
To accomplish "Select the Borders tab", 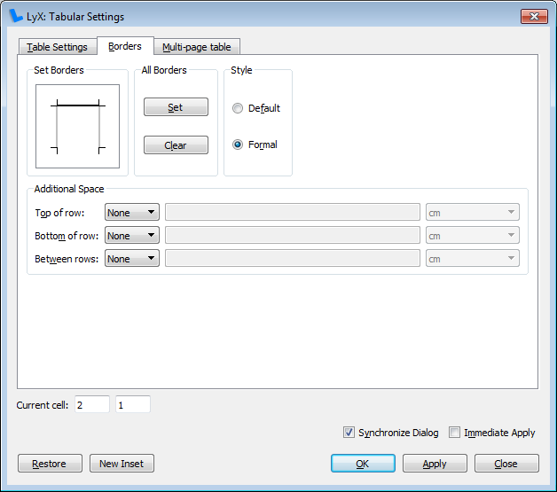I will tap(125, 46).
